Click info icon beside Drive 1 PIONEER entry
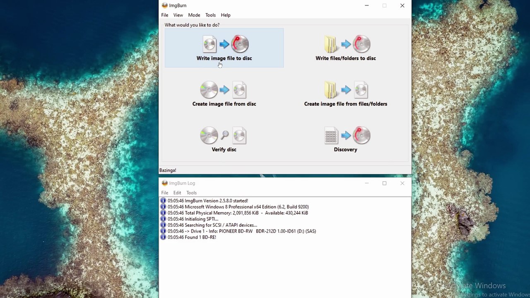The width and height of the screenshot is (530, 298). [x=163, y=231]
